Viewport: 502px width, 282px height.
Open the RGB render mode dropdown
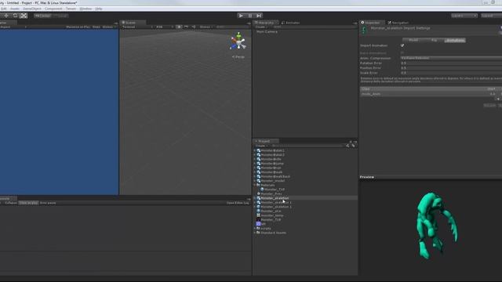click(x=165, y=27)
